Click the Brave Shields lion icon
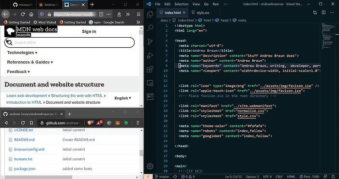Viewport: 339px width, 179px height. coord(90,123)
